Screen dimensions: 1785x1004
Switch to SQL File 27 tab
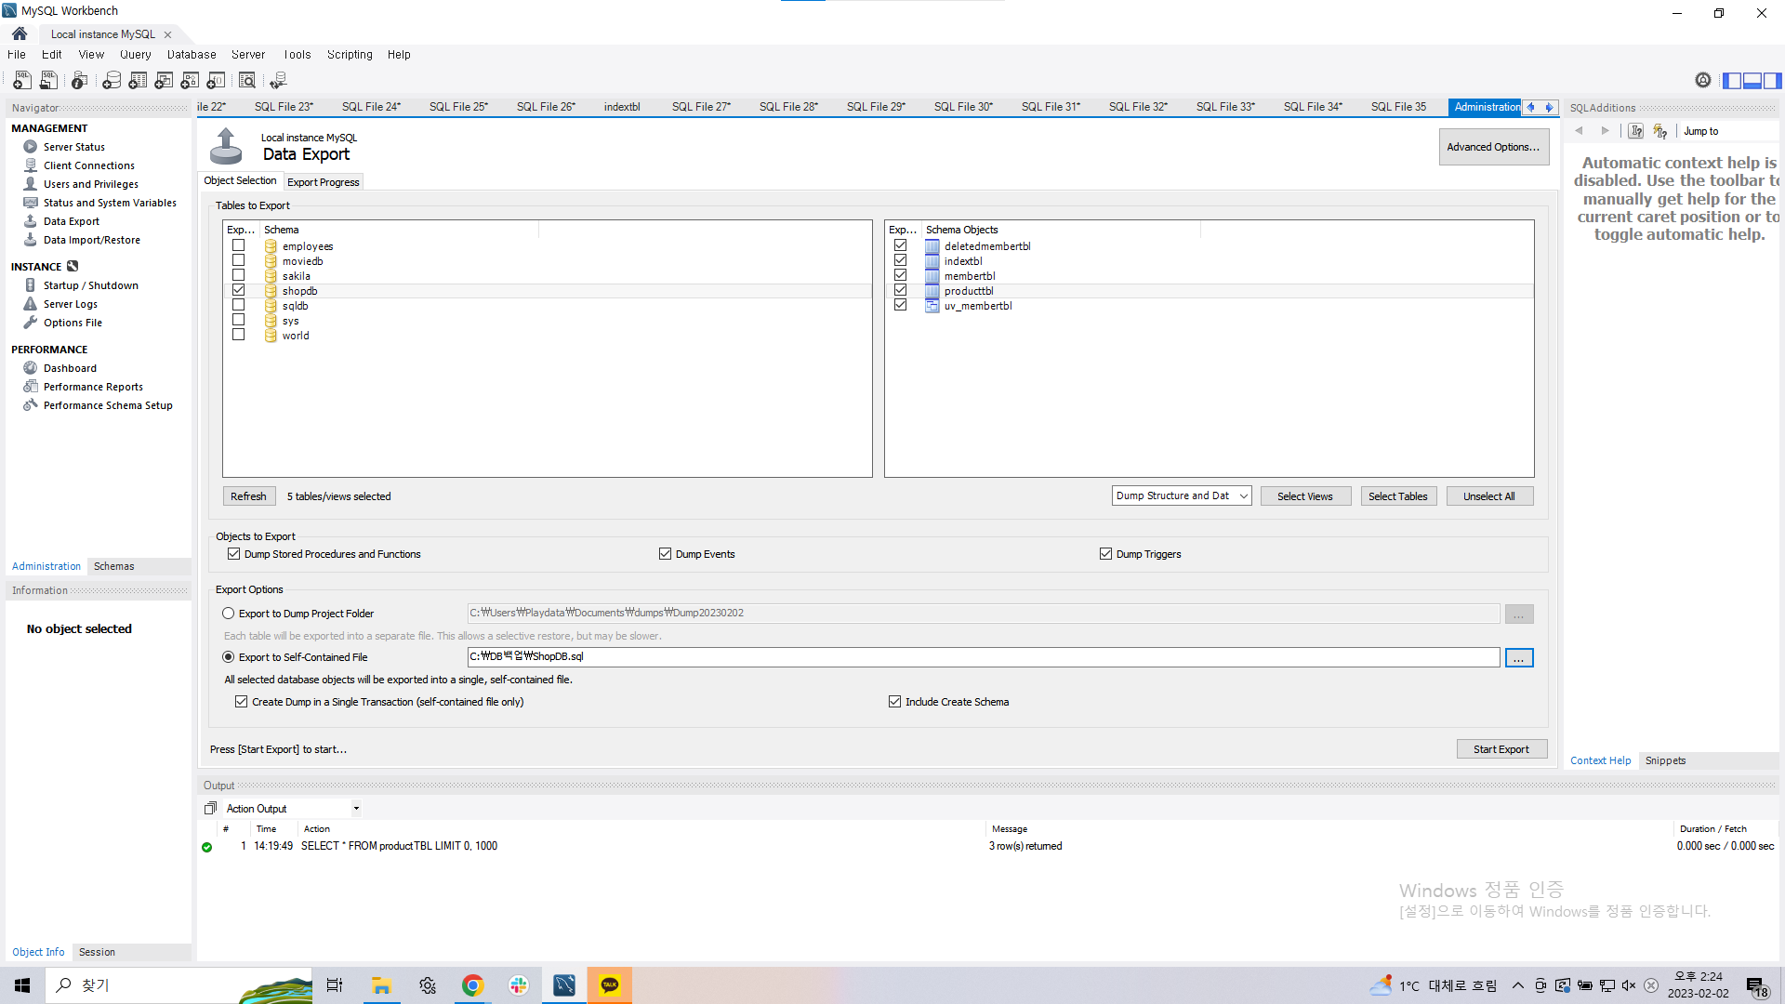click(701, 107)
